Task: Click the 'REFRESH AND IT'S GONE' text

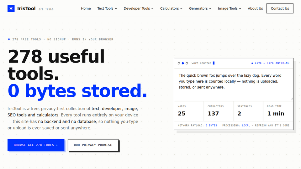Action: (x=272, y=125)
